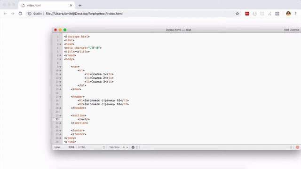Click the fold arrow on line 27 closing footer
The image size is (301, 169).
point(60,134)
